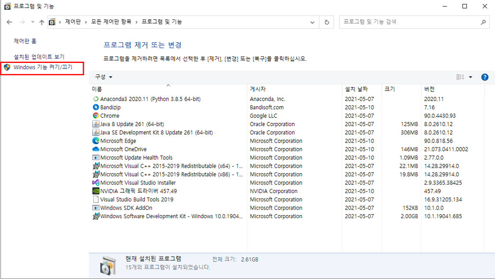495x279 pixels.
Task: Click the 제어판 breadcrumb
Action: [73, 22]
